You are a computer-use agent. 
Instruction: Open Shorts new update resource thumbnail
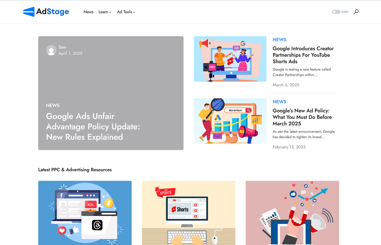click(x=188, y=213)
